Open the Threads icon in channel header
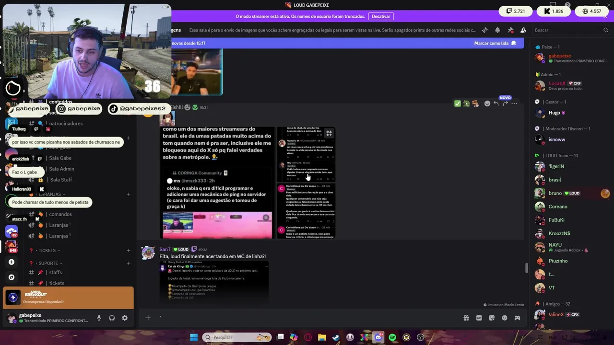The image size is (614, 345). (x=484, y=30)
